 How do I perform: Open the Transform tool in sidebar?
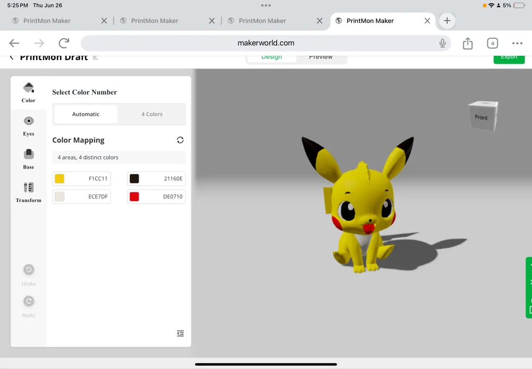point(29,192)
